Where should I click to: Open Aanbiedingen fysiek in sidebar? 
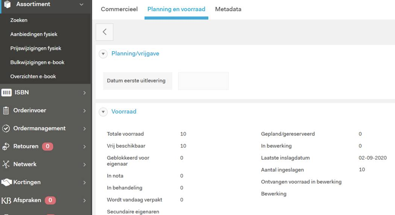click(x=34, y=34)
